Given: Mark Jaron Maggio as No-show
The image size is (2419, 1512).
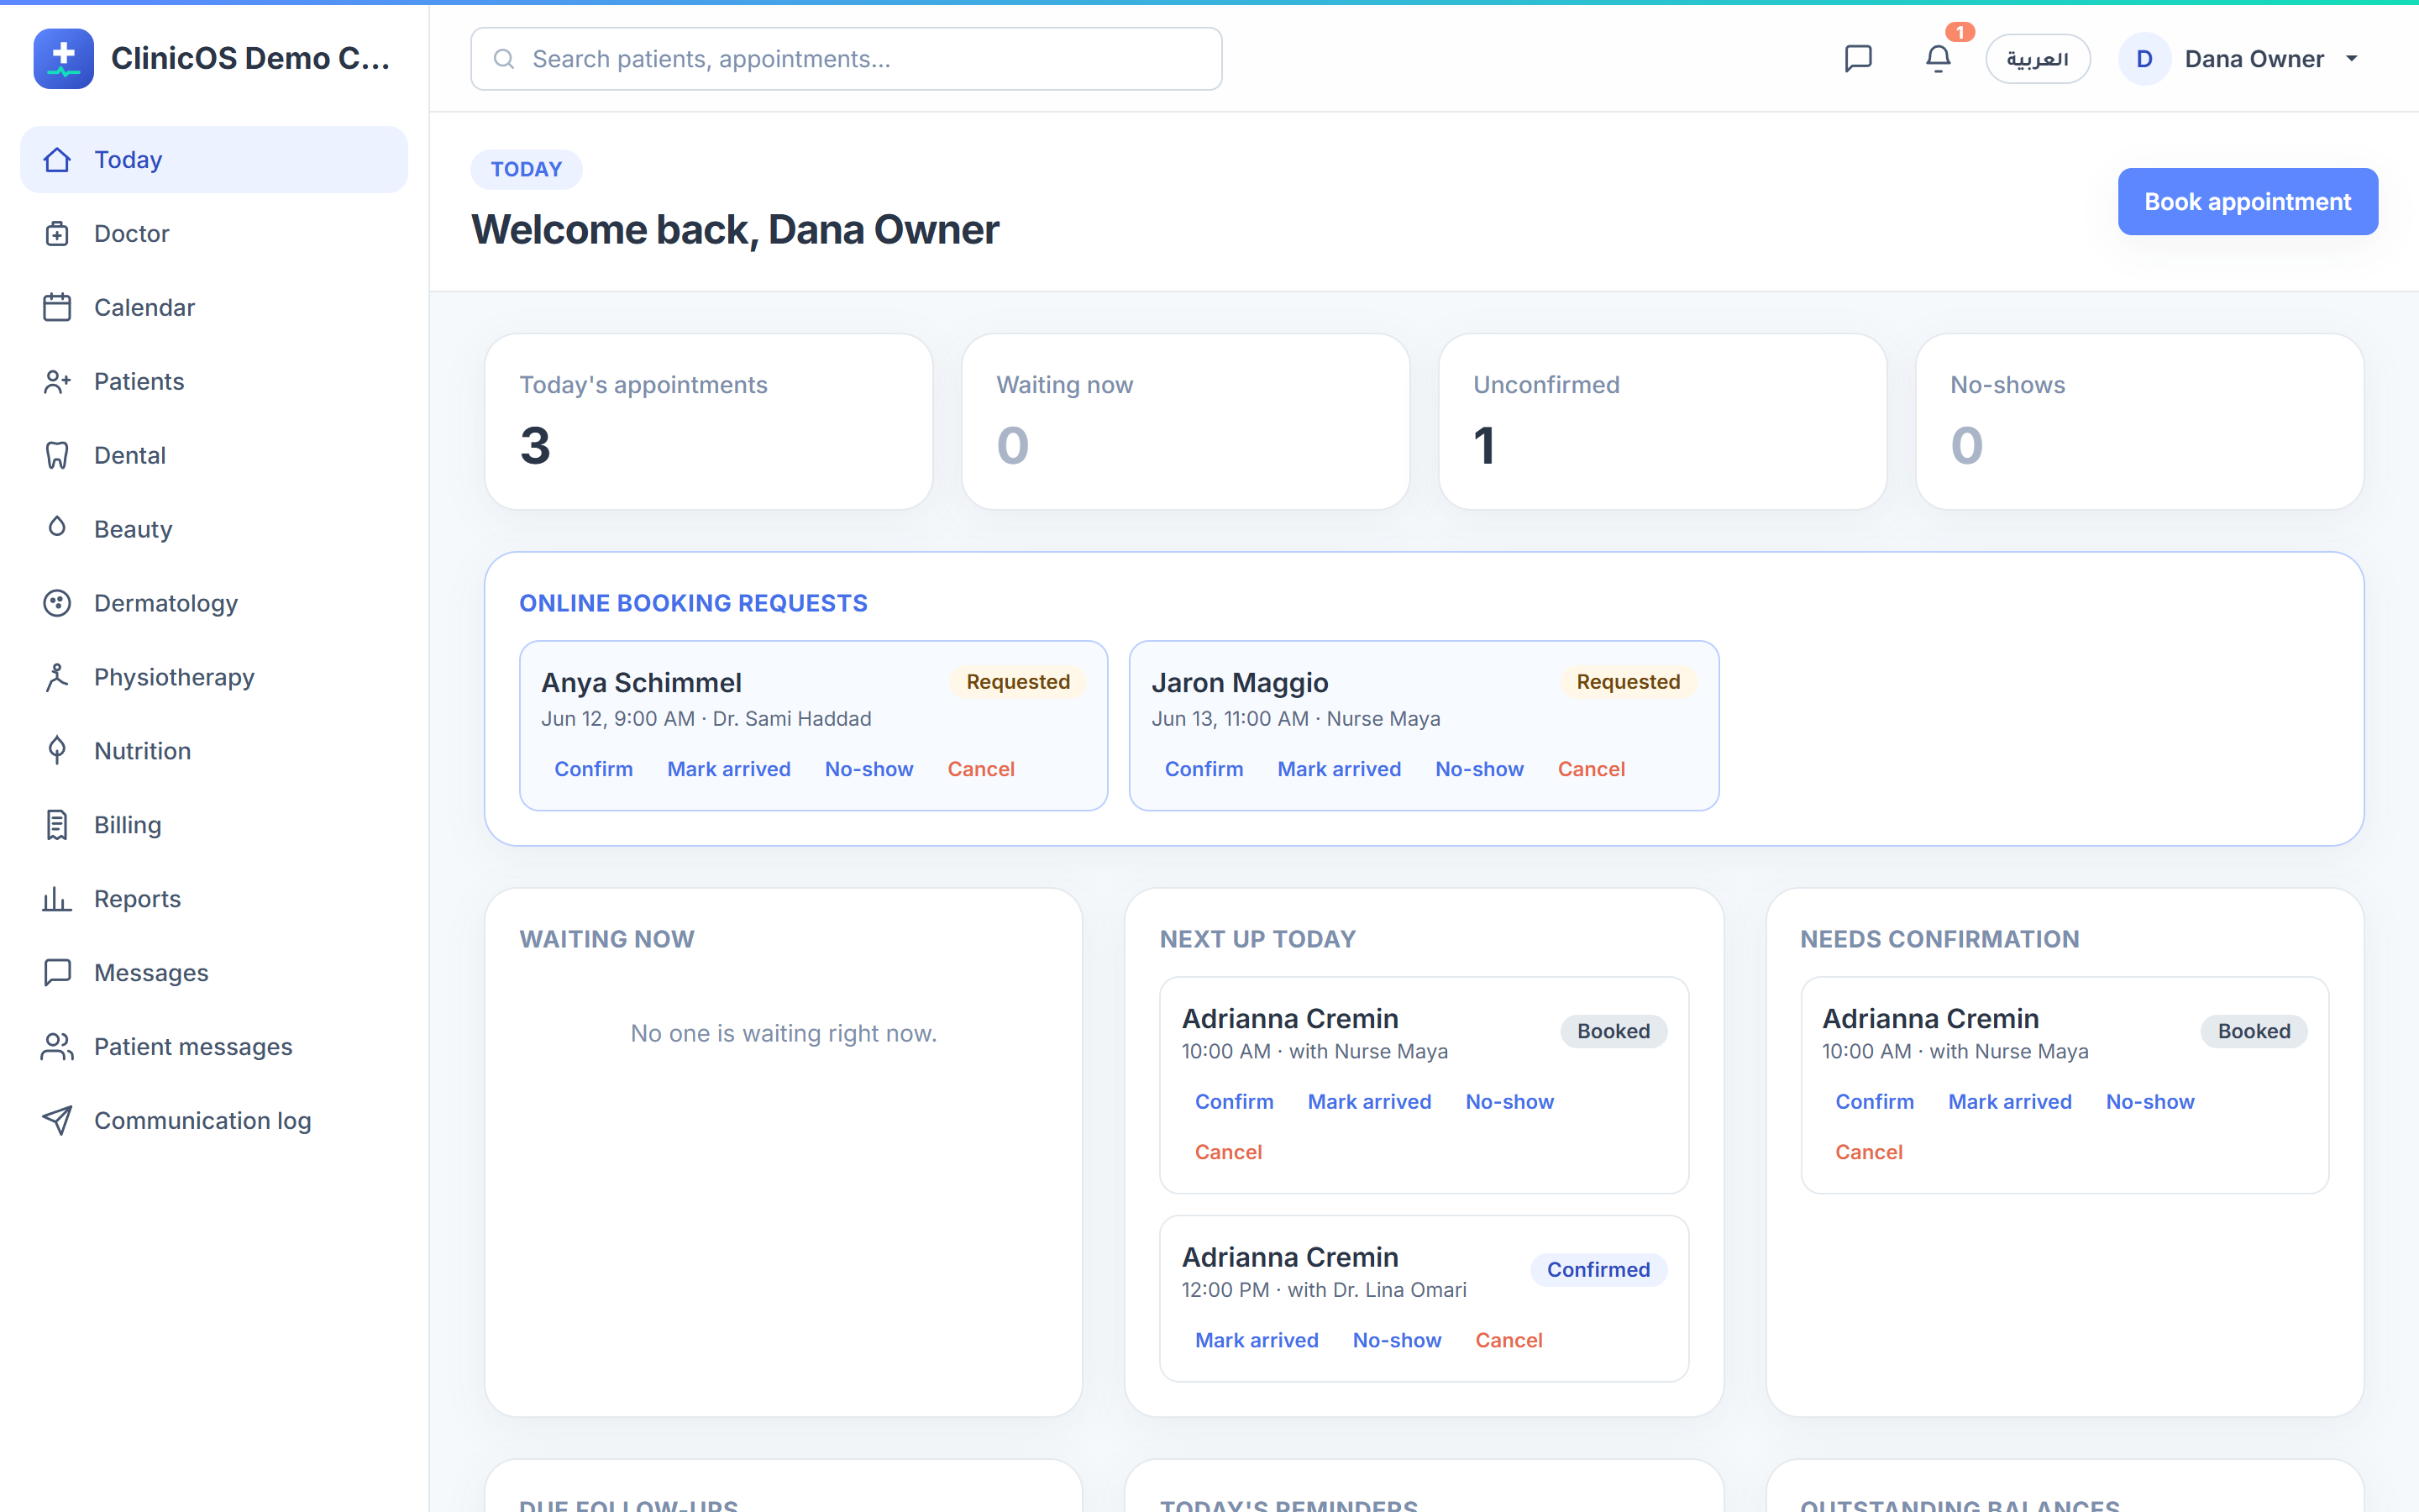Looking at the screenshot, I should [x=1479, y=769].
